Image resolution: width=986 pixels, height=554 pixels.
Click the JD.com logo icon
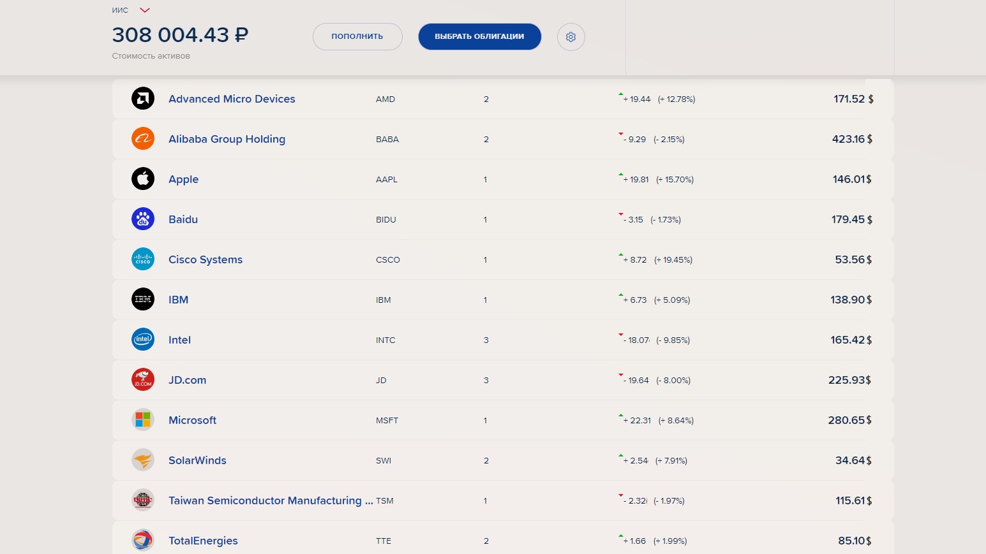143,379
